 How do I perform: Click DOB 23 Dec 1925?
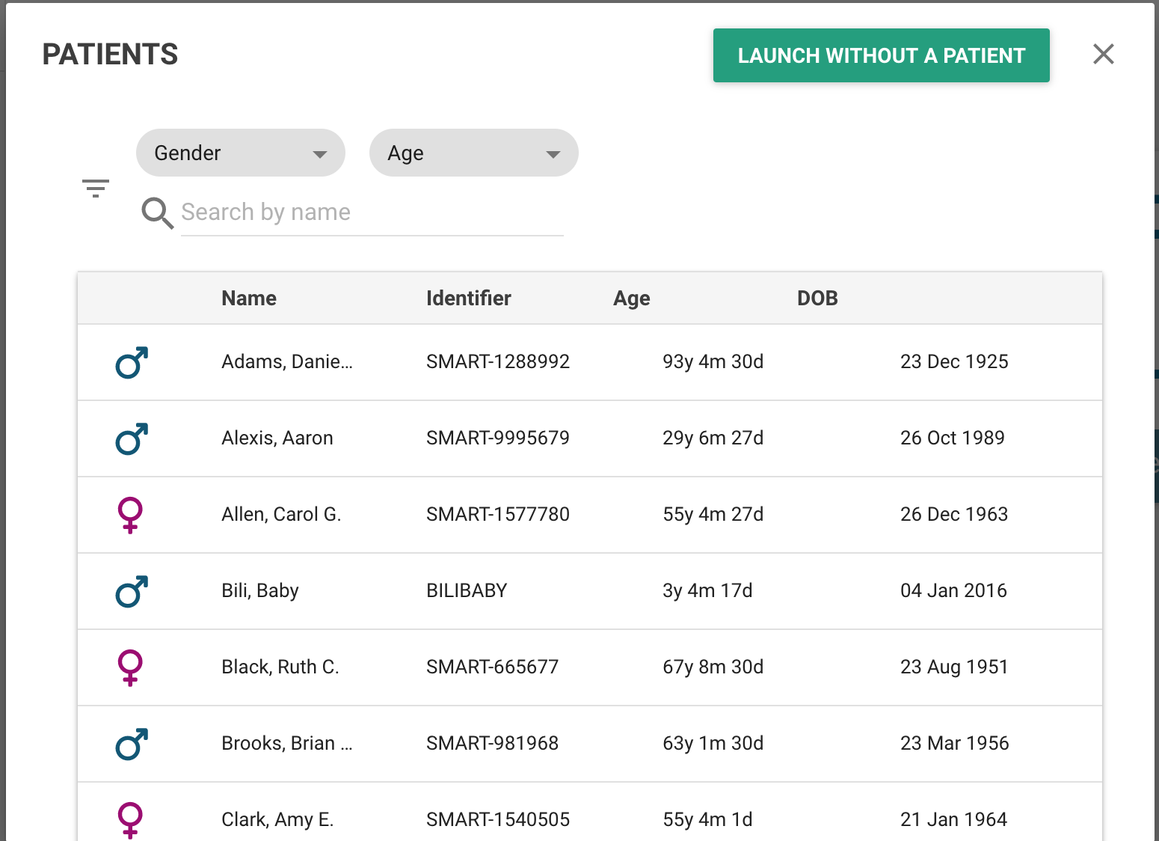pos(954,362)
